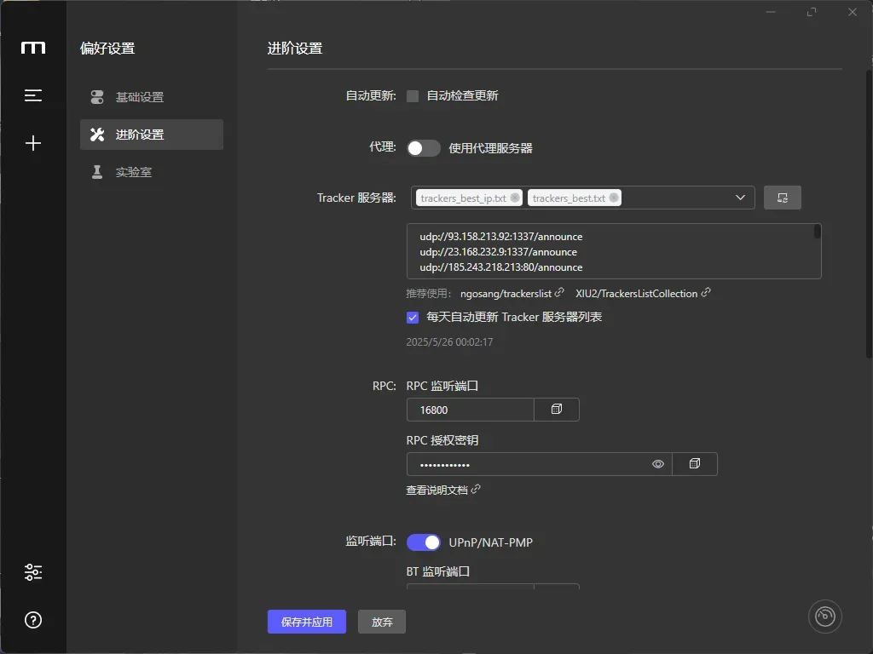Screen dimensions: 873x654
Task: Open the task list menu icon
Action: tap(33, 95)
